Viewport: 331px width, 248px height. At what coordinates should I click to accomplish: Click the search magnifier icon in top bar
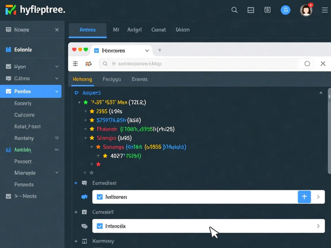[234, 10]
